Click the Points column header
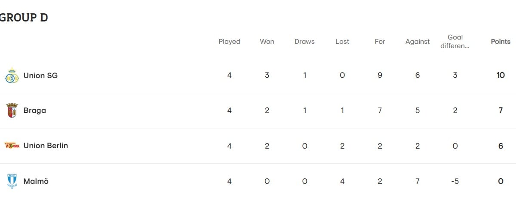 pos(501,42)
